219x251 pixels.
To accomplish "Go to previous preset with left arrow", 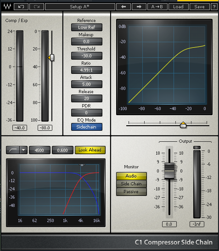I will (x=124, y=7).
